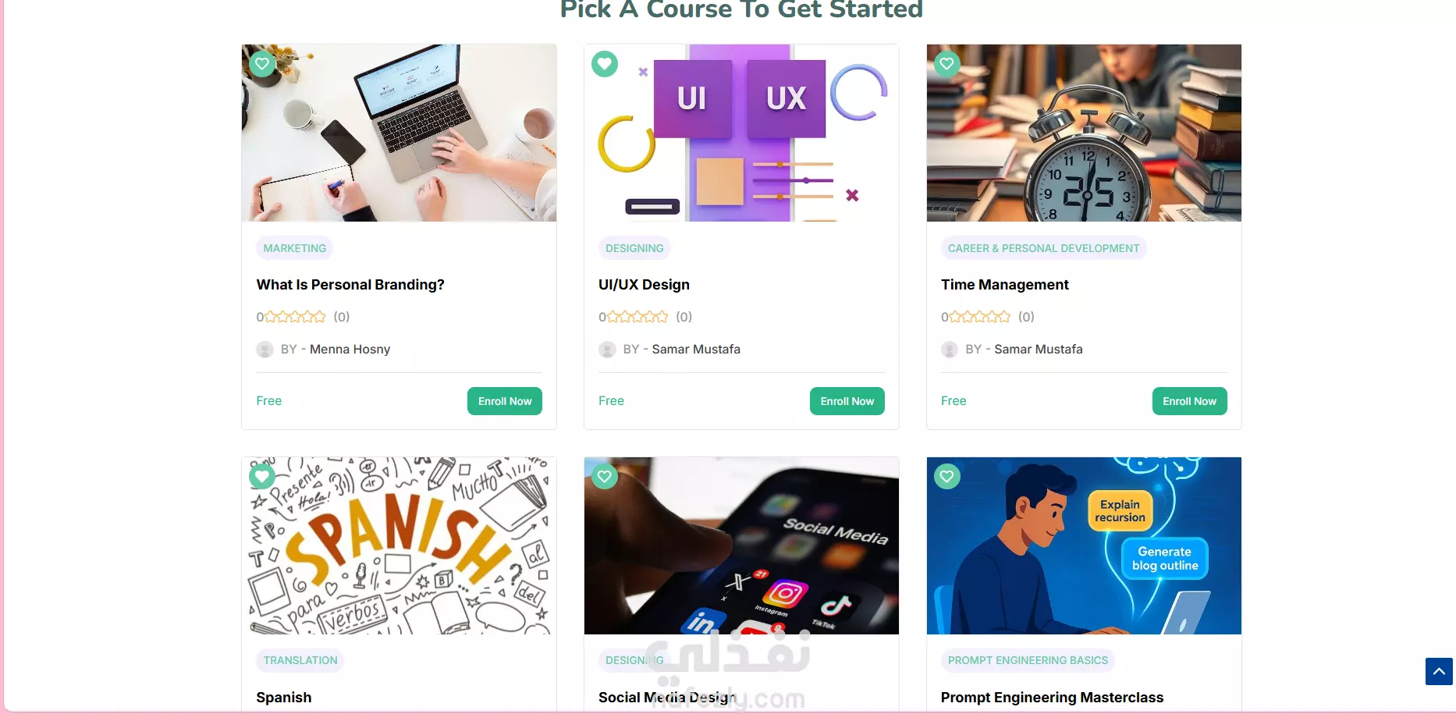The width and height of the screenshot is (1456, 714).
Task: Open the Spanish course doodle thumbnail
Action: coord(399,545)
